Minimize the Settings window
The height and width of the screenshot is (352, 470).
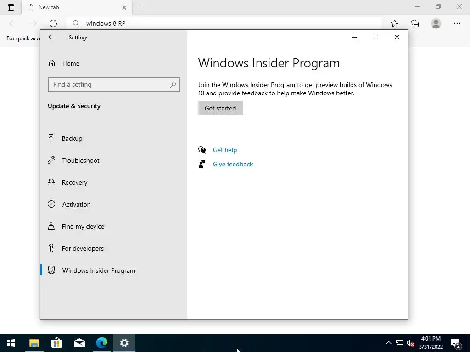click(x=355, y=37)
